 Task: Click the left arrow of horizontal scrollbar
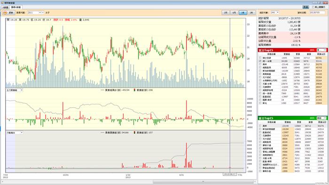(2, 182)
